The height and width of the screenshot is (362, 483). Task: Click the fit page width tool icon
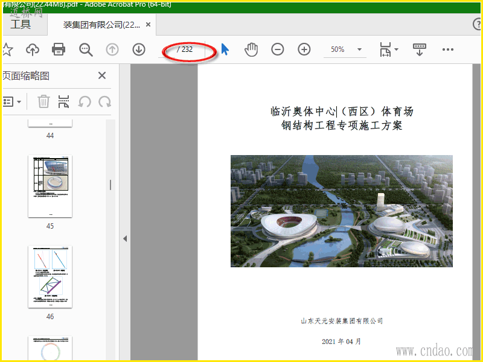click(385, 49)
